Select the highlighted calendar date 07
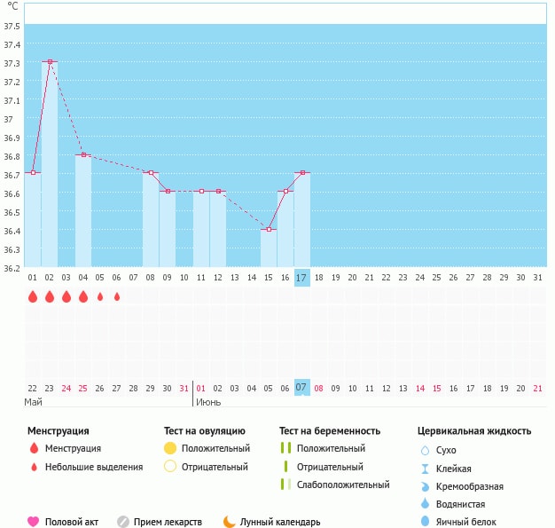The height and width of the screenshot is (528, 555). coord(301,388)
